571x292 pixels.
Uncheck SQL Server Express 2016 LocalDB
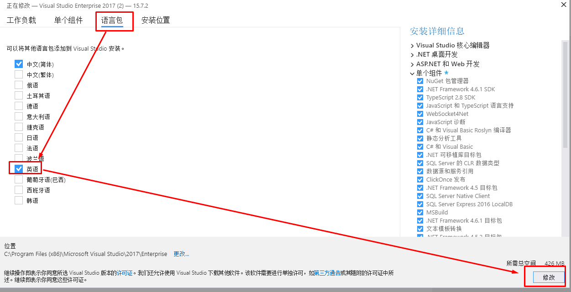420,204
